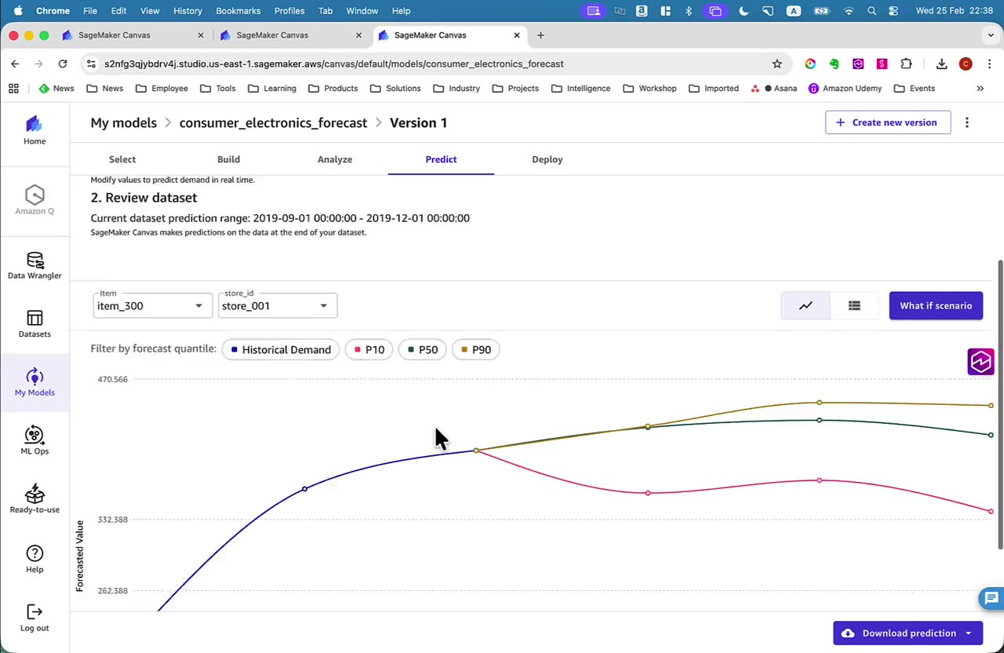Open Chrome downloads icon
1004x653 pixels.
(x=942, y=64)
